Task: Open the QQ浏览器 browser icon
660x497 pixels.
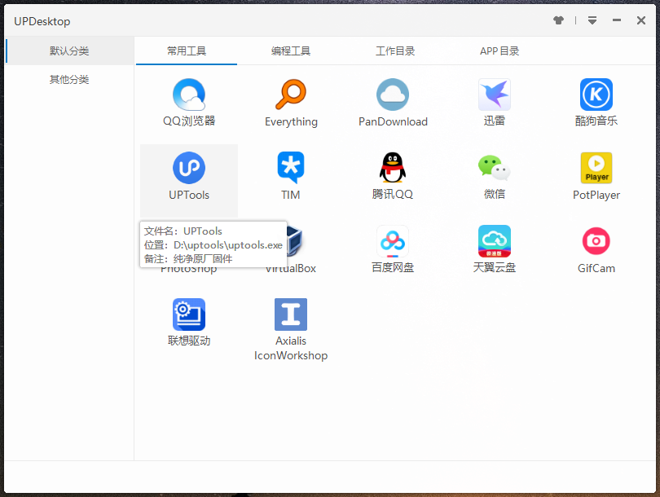Action: 189,95
